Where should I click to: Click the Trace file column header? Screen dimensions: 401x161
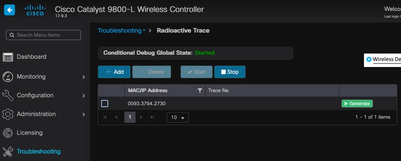tap(218, 90)
